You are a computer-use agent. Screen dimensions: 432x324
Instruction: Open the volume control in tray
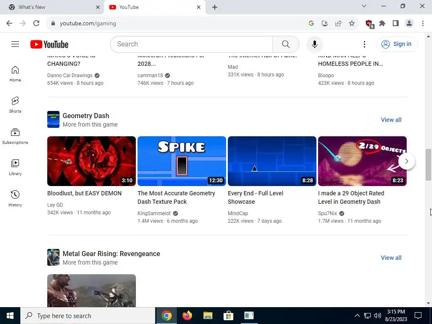tap(378, 316)
